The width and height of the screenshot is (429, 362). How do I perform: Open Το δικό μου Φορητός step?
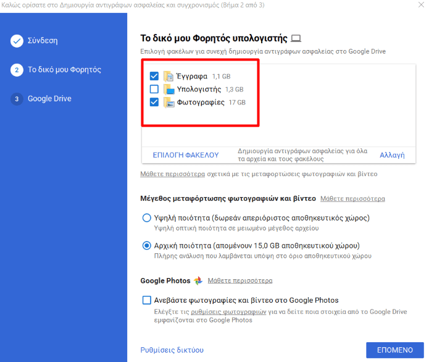(65, 70)
